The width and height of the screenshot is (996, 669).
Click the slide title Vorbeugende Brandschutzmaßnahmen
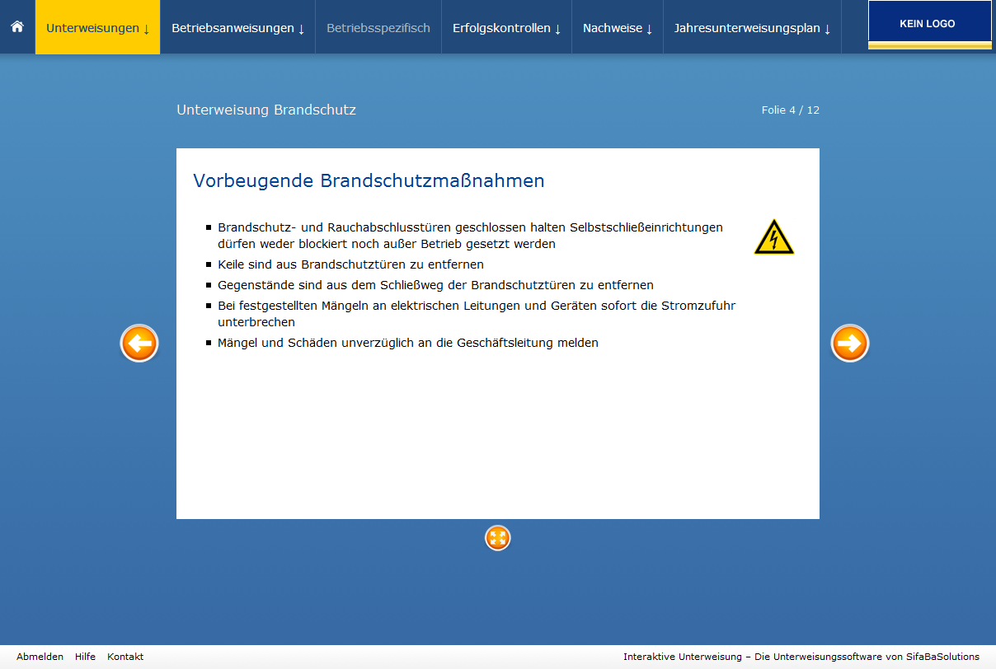[x=368, y=180]
